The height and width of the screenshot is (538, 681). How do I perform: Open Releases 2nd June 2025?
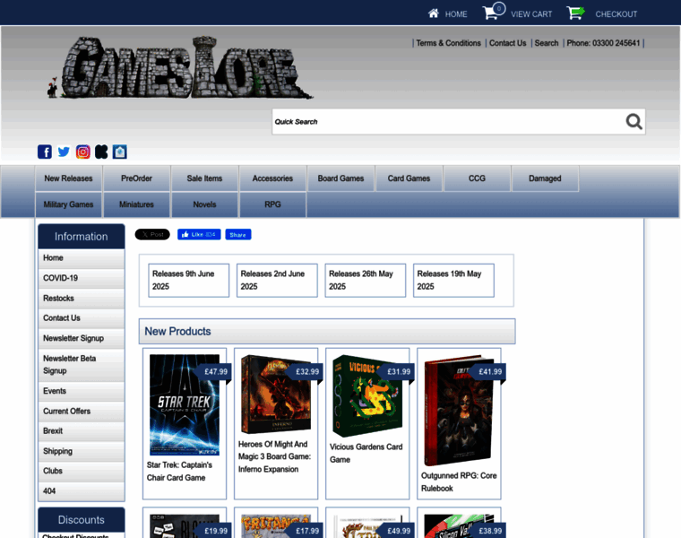pos(277,281)
